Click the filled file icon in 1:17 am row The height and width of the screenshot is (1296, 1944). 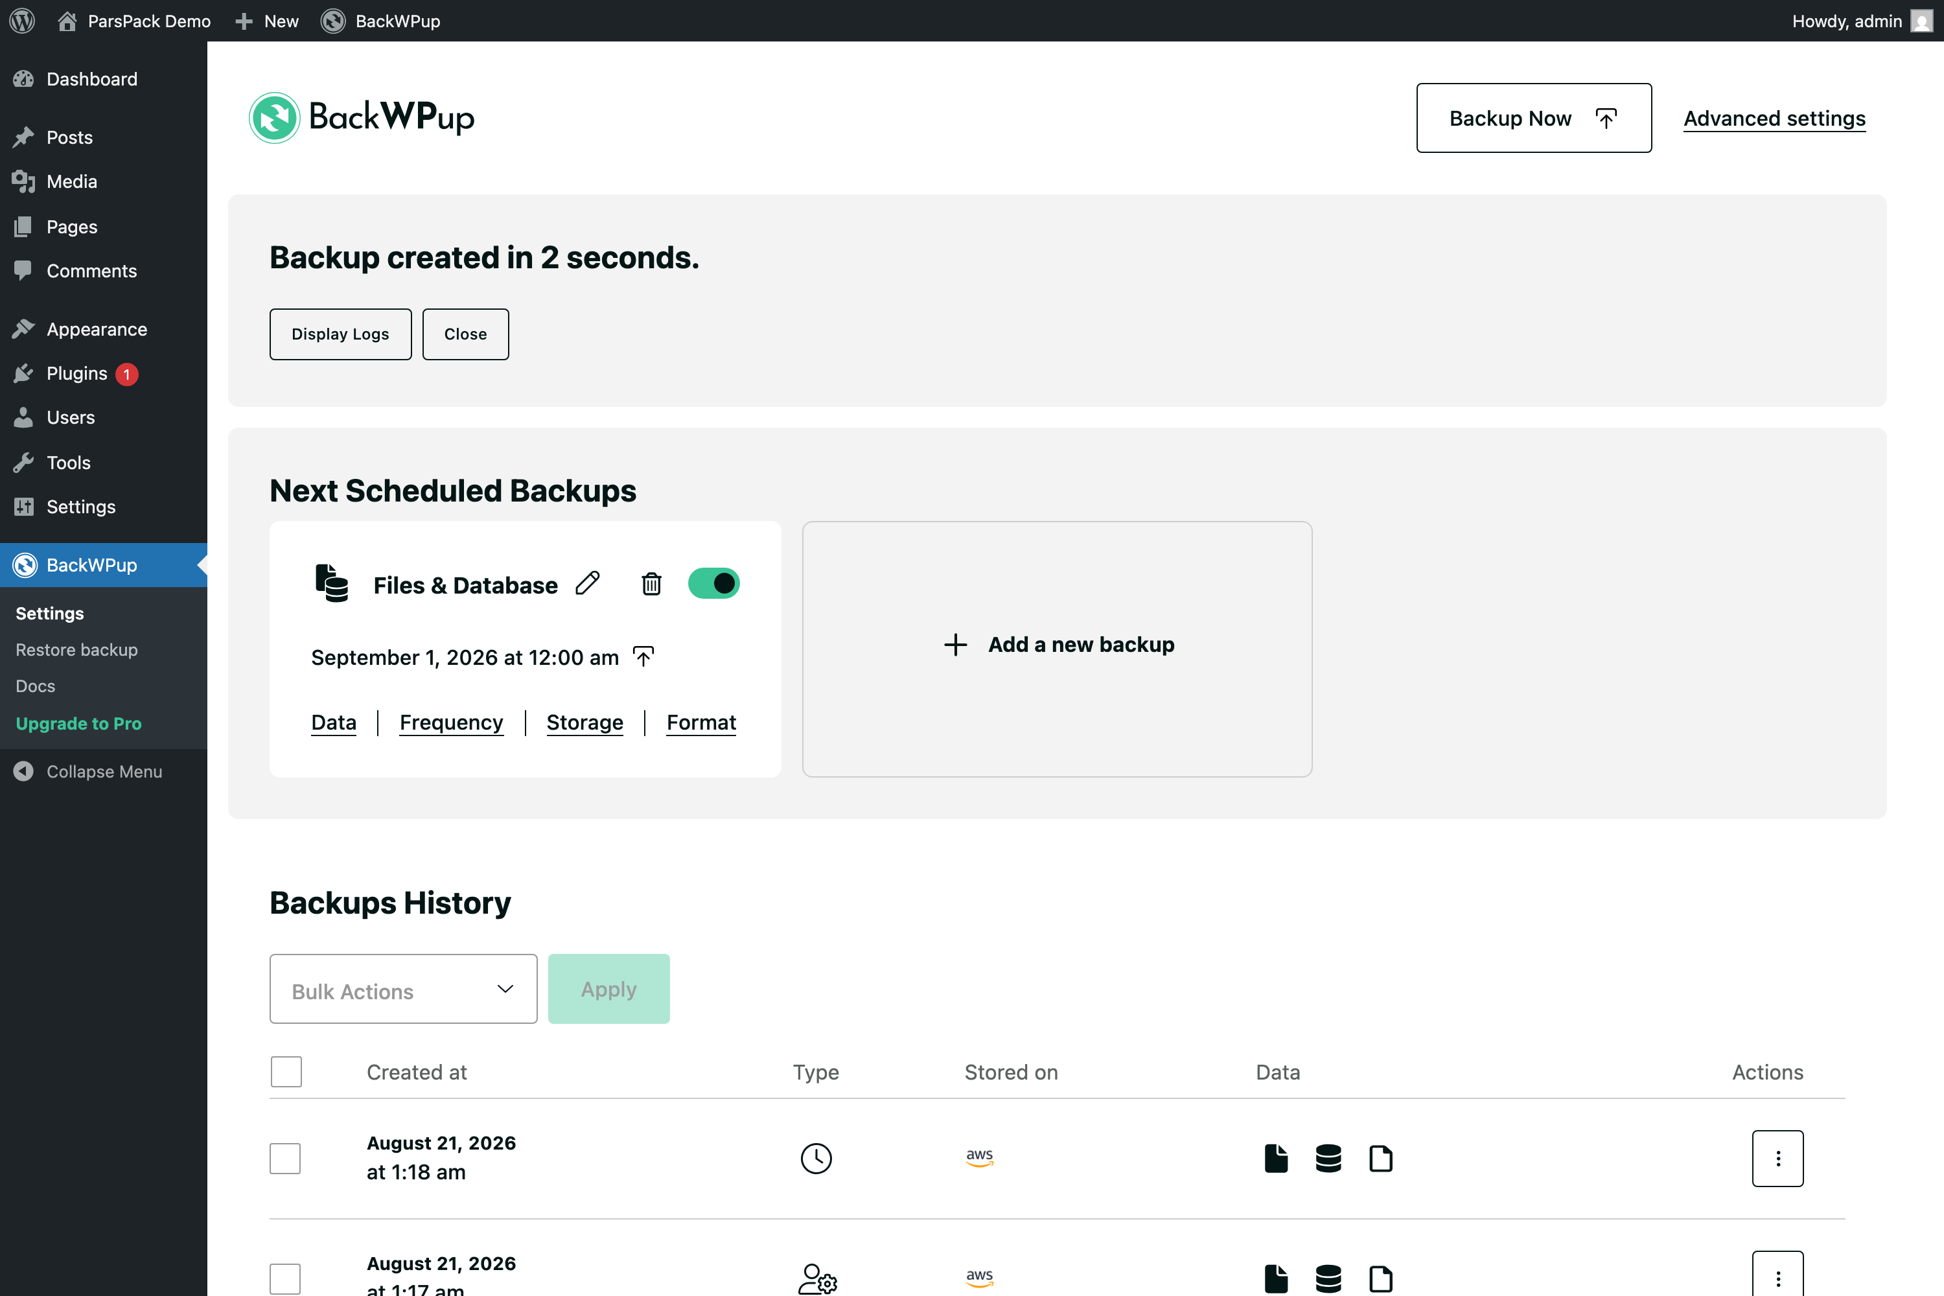(x=1276, y=1279)
